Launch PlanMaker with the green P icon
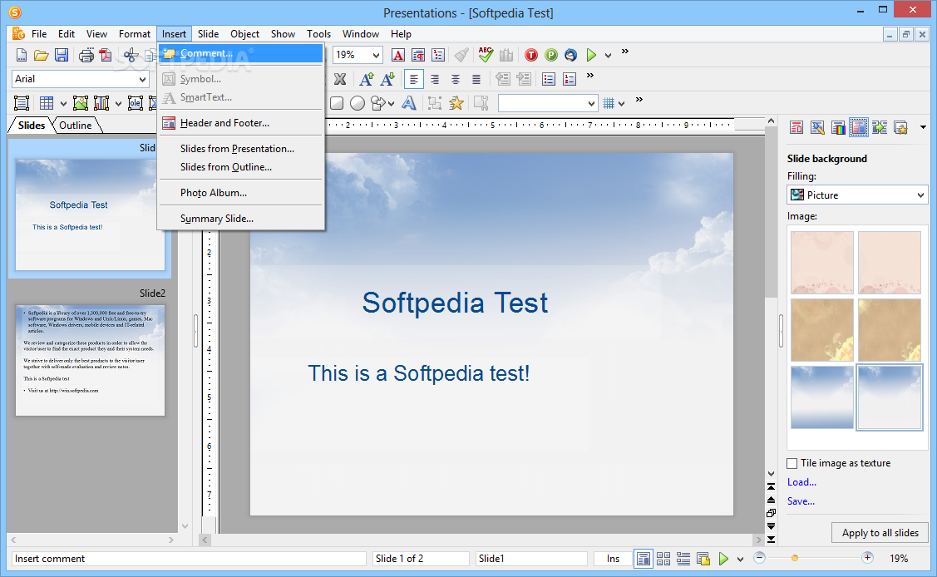Viewport: 937px width, 577px height. pyautogui.click(x=551, y=55)
